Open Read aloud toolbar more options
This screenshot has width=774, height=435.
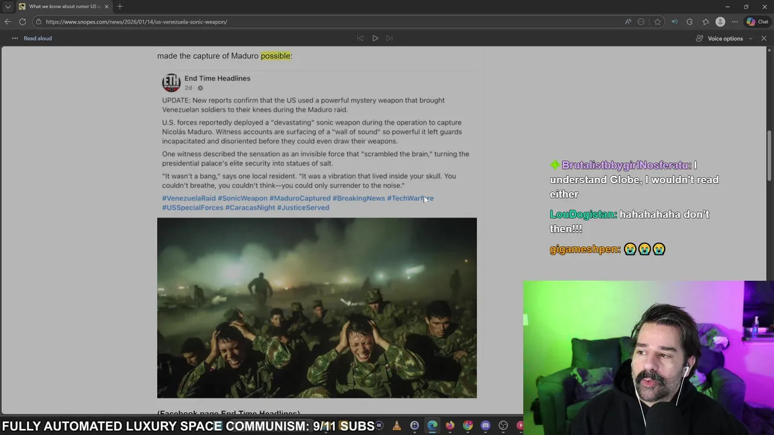(15, 38)
